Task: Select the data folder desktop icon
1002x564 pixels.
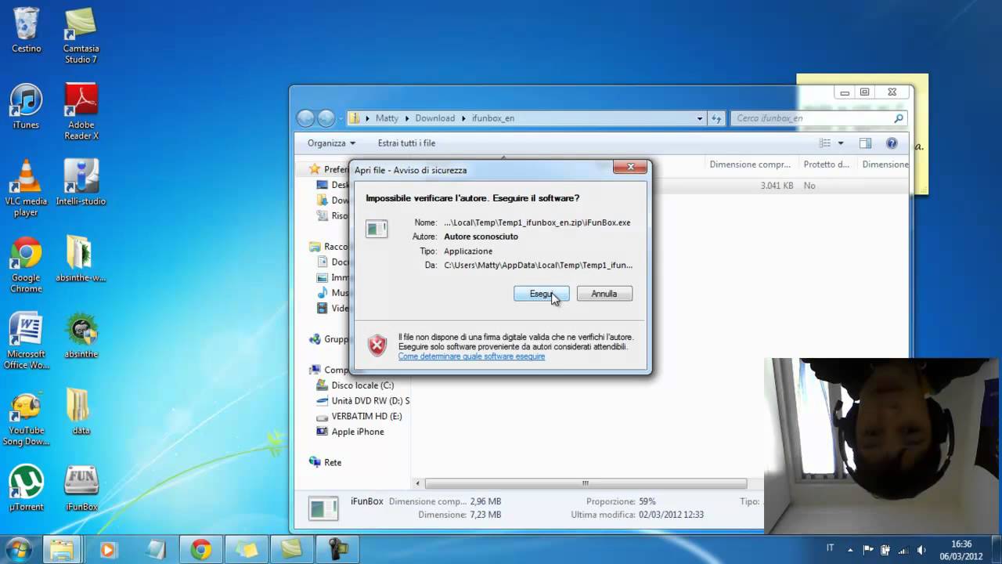Action: tap(81, 412)
